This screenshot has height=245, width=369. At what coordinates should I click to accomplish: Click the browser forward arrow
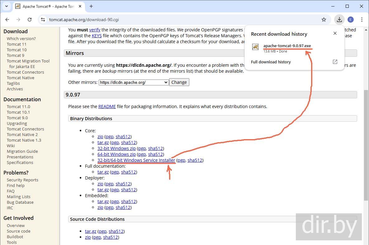pos(18,20)
